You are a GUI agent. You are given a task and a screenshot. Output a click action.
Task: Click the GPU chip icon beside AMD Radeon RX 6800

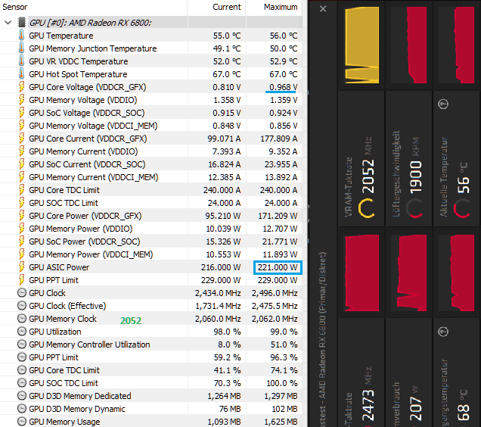pyautogui.click(x=22, y=23)
